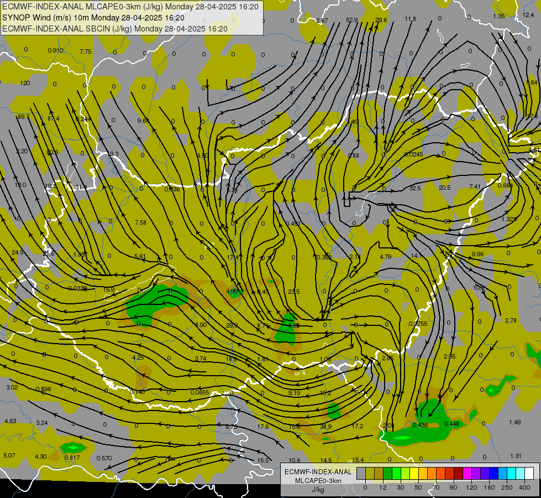
Task: Click the map value 9.19
Action: 294,393
